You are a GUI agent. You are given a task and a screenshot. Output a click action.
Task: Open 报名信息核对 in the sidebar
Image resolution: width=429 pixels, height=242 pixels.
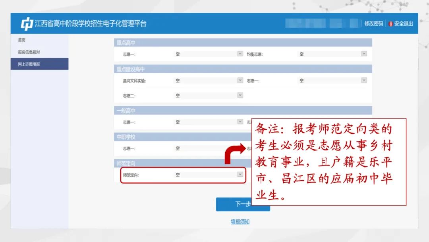pyautogui.click(x=29, y=52)
